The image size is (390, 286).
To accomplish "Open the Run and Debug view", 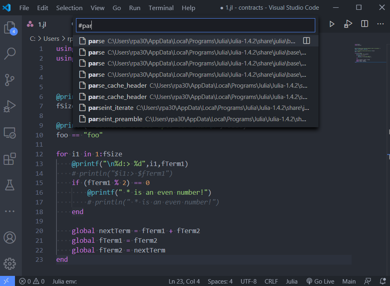I will pos(10,106).
